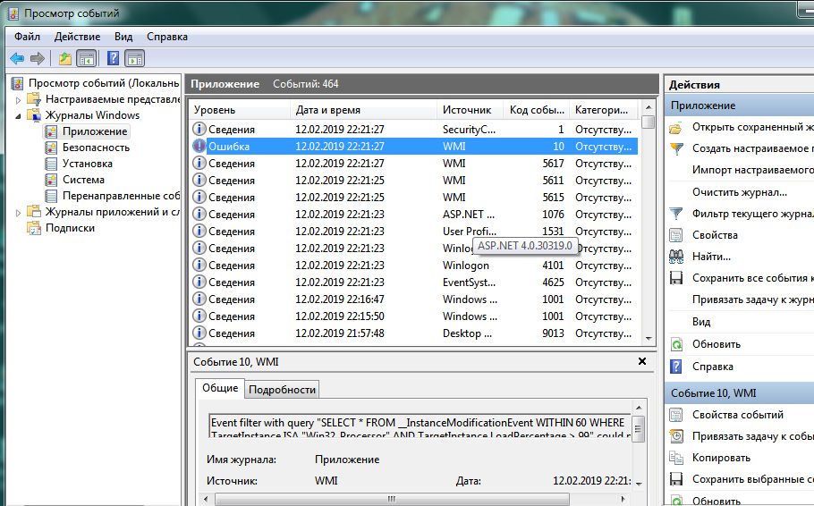Expand Журналы приложений и служб node
This screenshot has width=814, height=506.
(18, 212)
